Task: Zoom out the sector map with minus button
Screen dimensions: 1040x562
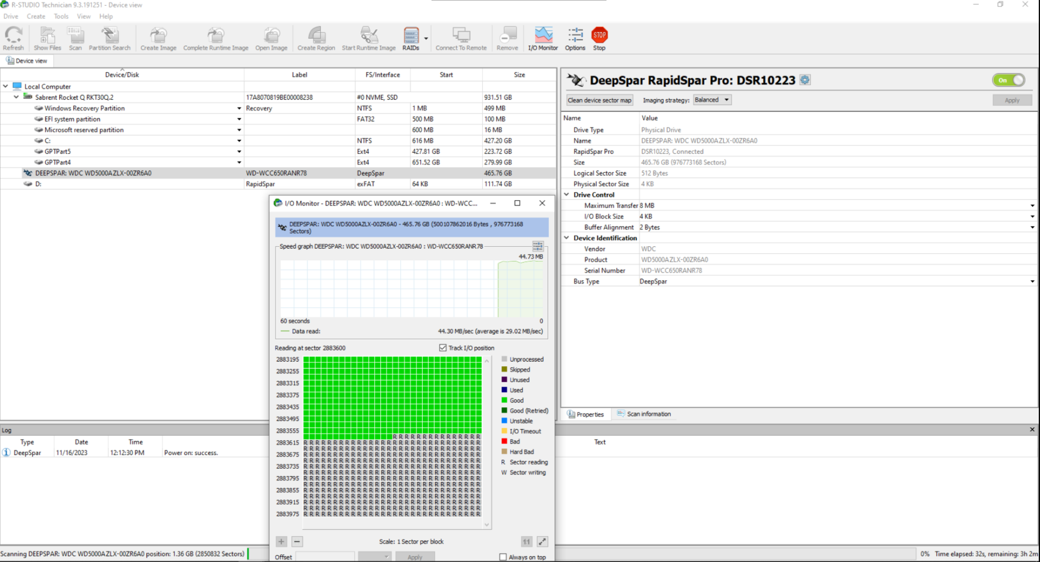Action: (x=297, y=541)
